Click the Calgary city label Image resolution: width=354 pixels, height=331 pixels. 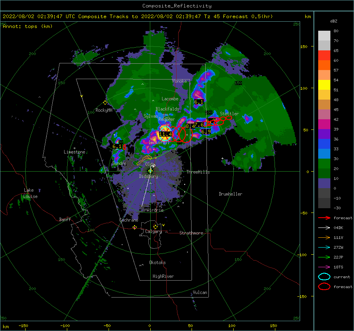(x=153, y=231)
